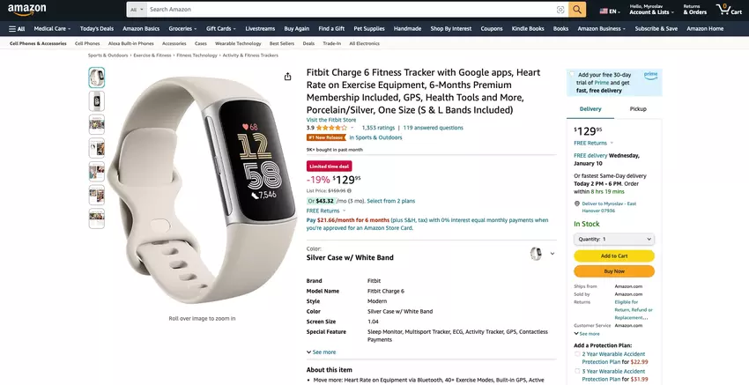Open the shopping Cart icon
This screenshot has height=385, width=749.
click(729, 9)
